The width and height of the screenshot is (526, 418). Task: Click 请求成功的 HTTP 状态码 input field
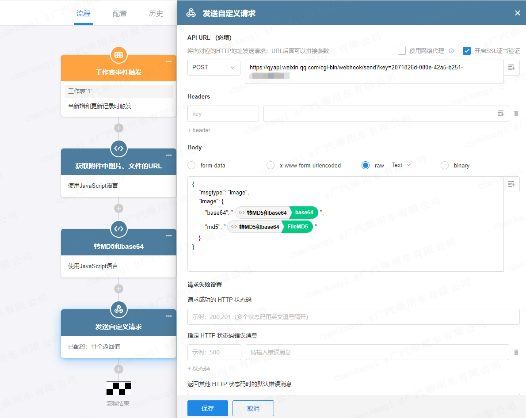[x=353, y=317]
